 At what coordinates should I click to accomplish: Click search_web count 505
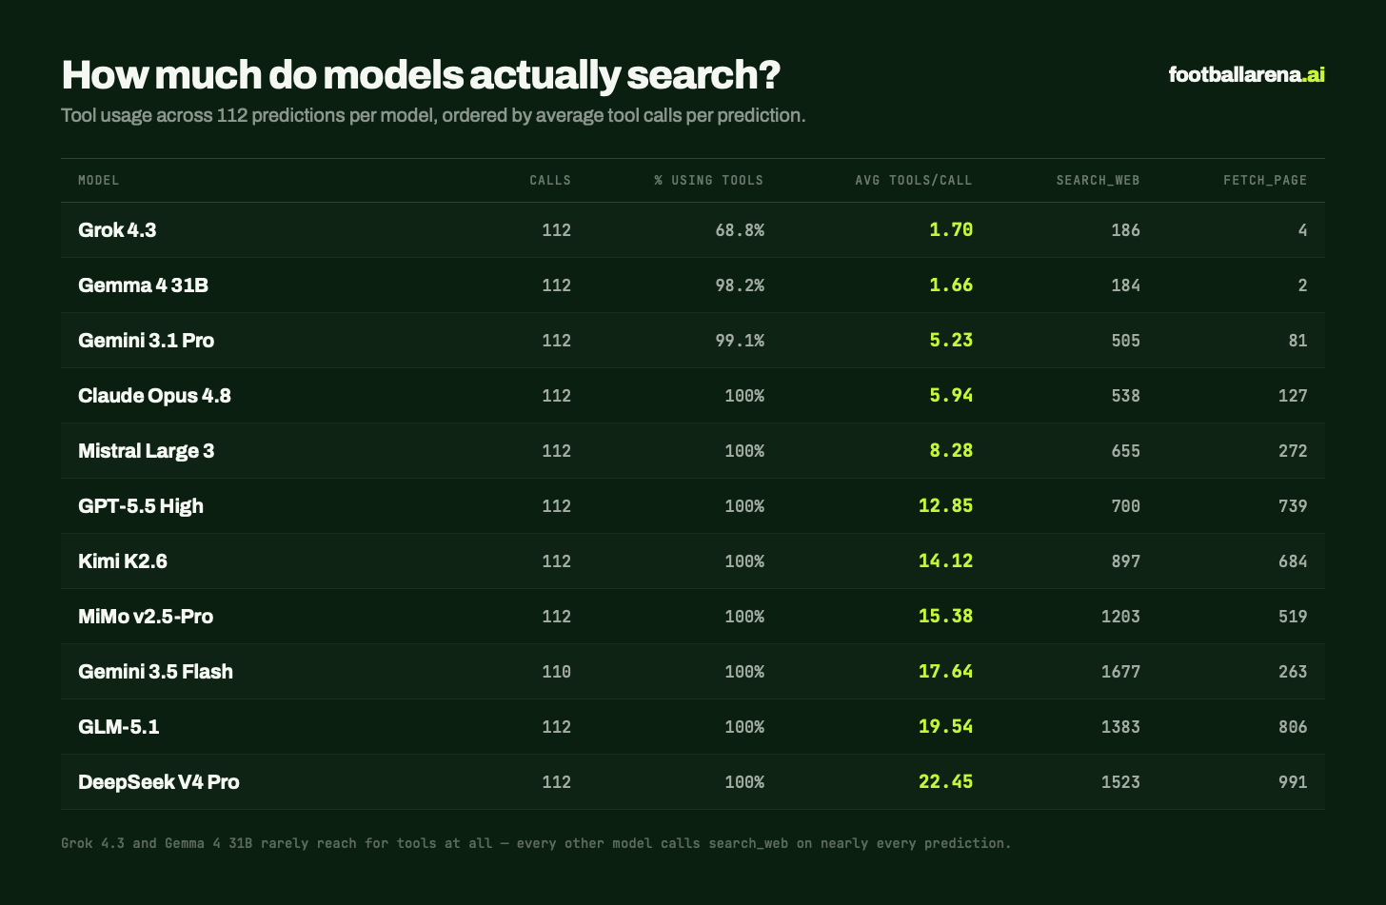tap(1126, 341)
